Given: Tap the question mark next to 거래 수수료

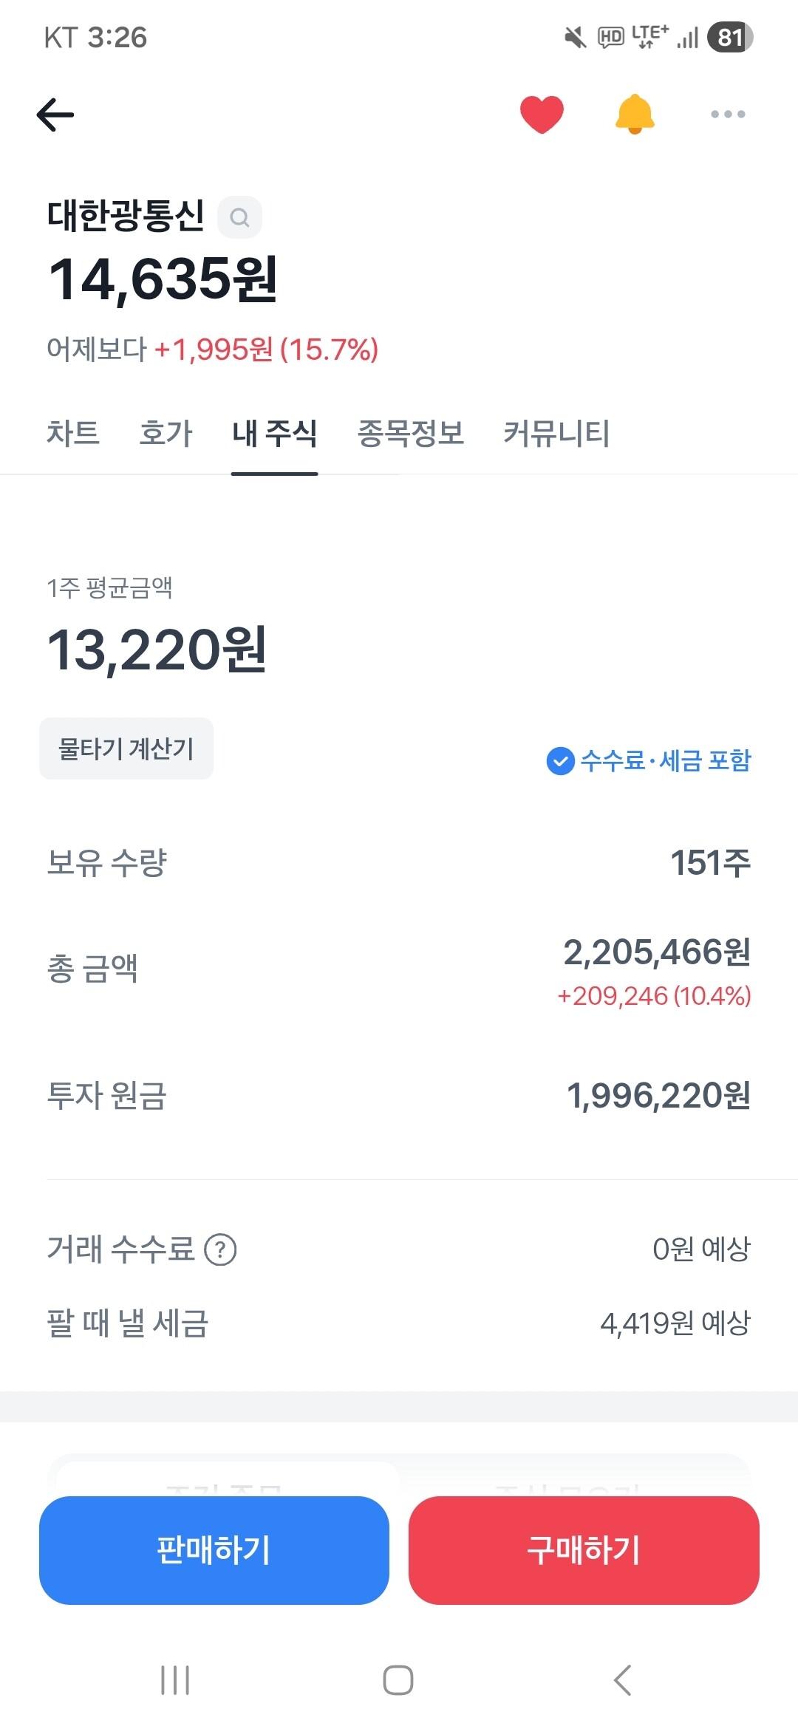Looking at the screenshot, I should point(220,1249).
